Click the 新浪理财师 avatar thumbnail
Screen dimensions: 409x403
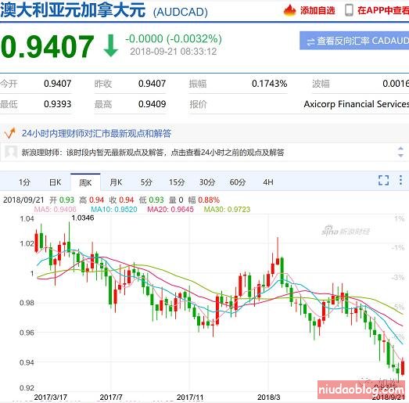pos(11,152)
